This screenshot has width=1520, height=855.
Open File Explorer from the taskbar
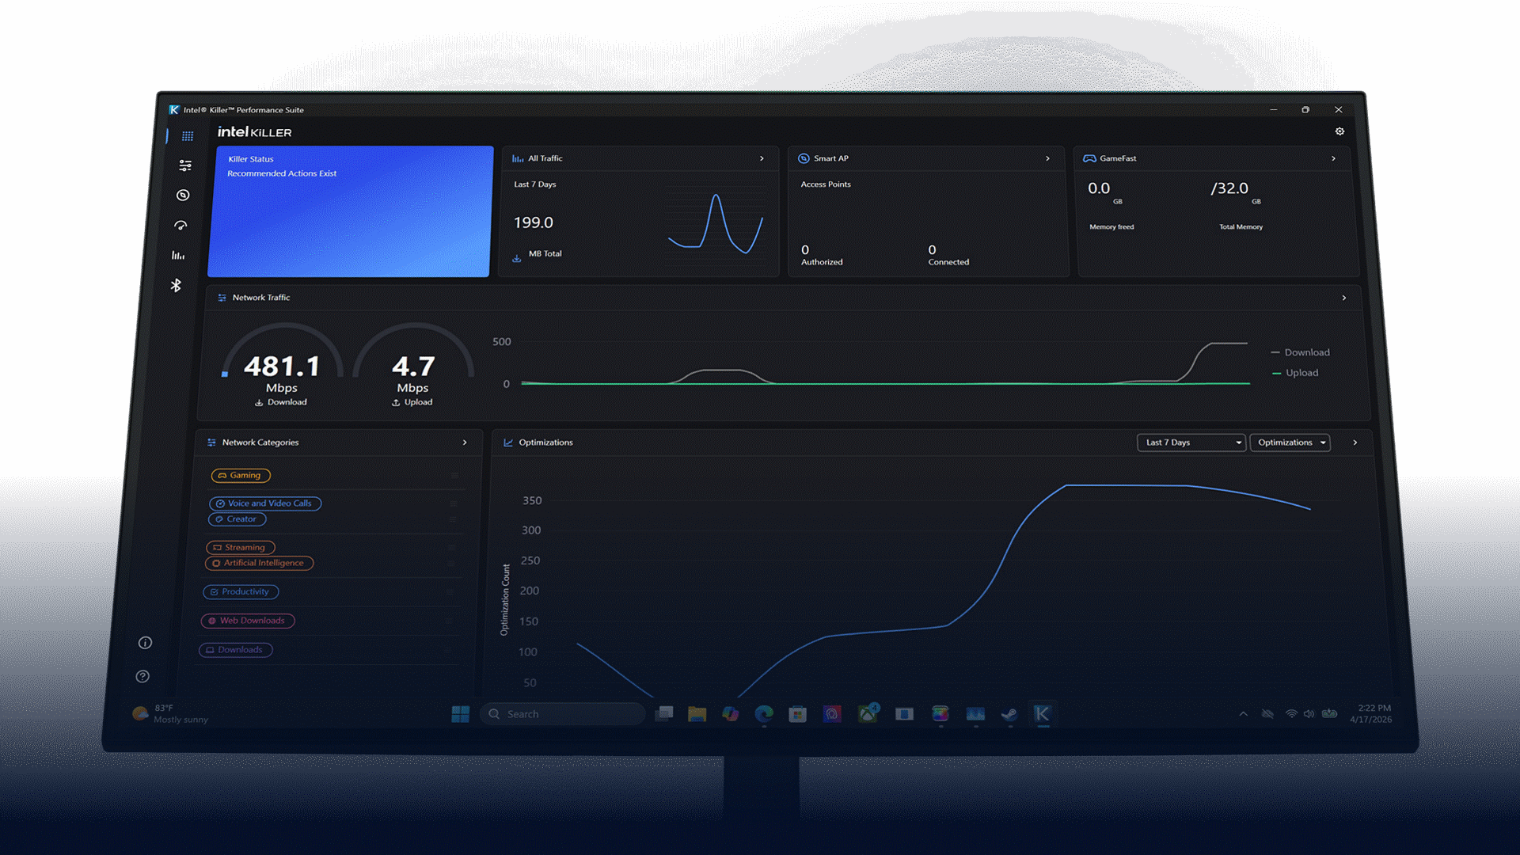click(697, 714)
